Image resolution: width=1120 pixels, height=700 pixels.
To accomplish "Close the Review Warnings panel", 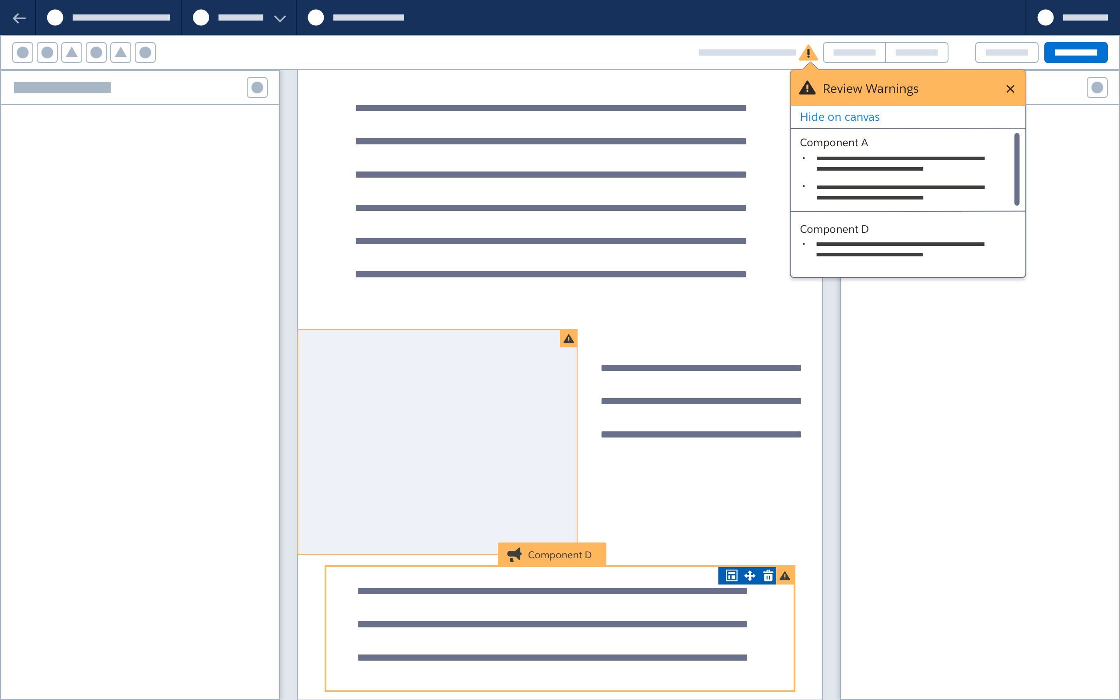I will pos(1010,88).
